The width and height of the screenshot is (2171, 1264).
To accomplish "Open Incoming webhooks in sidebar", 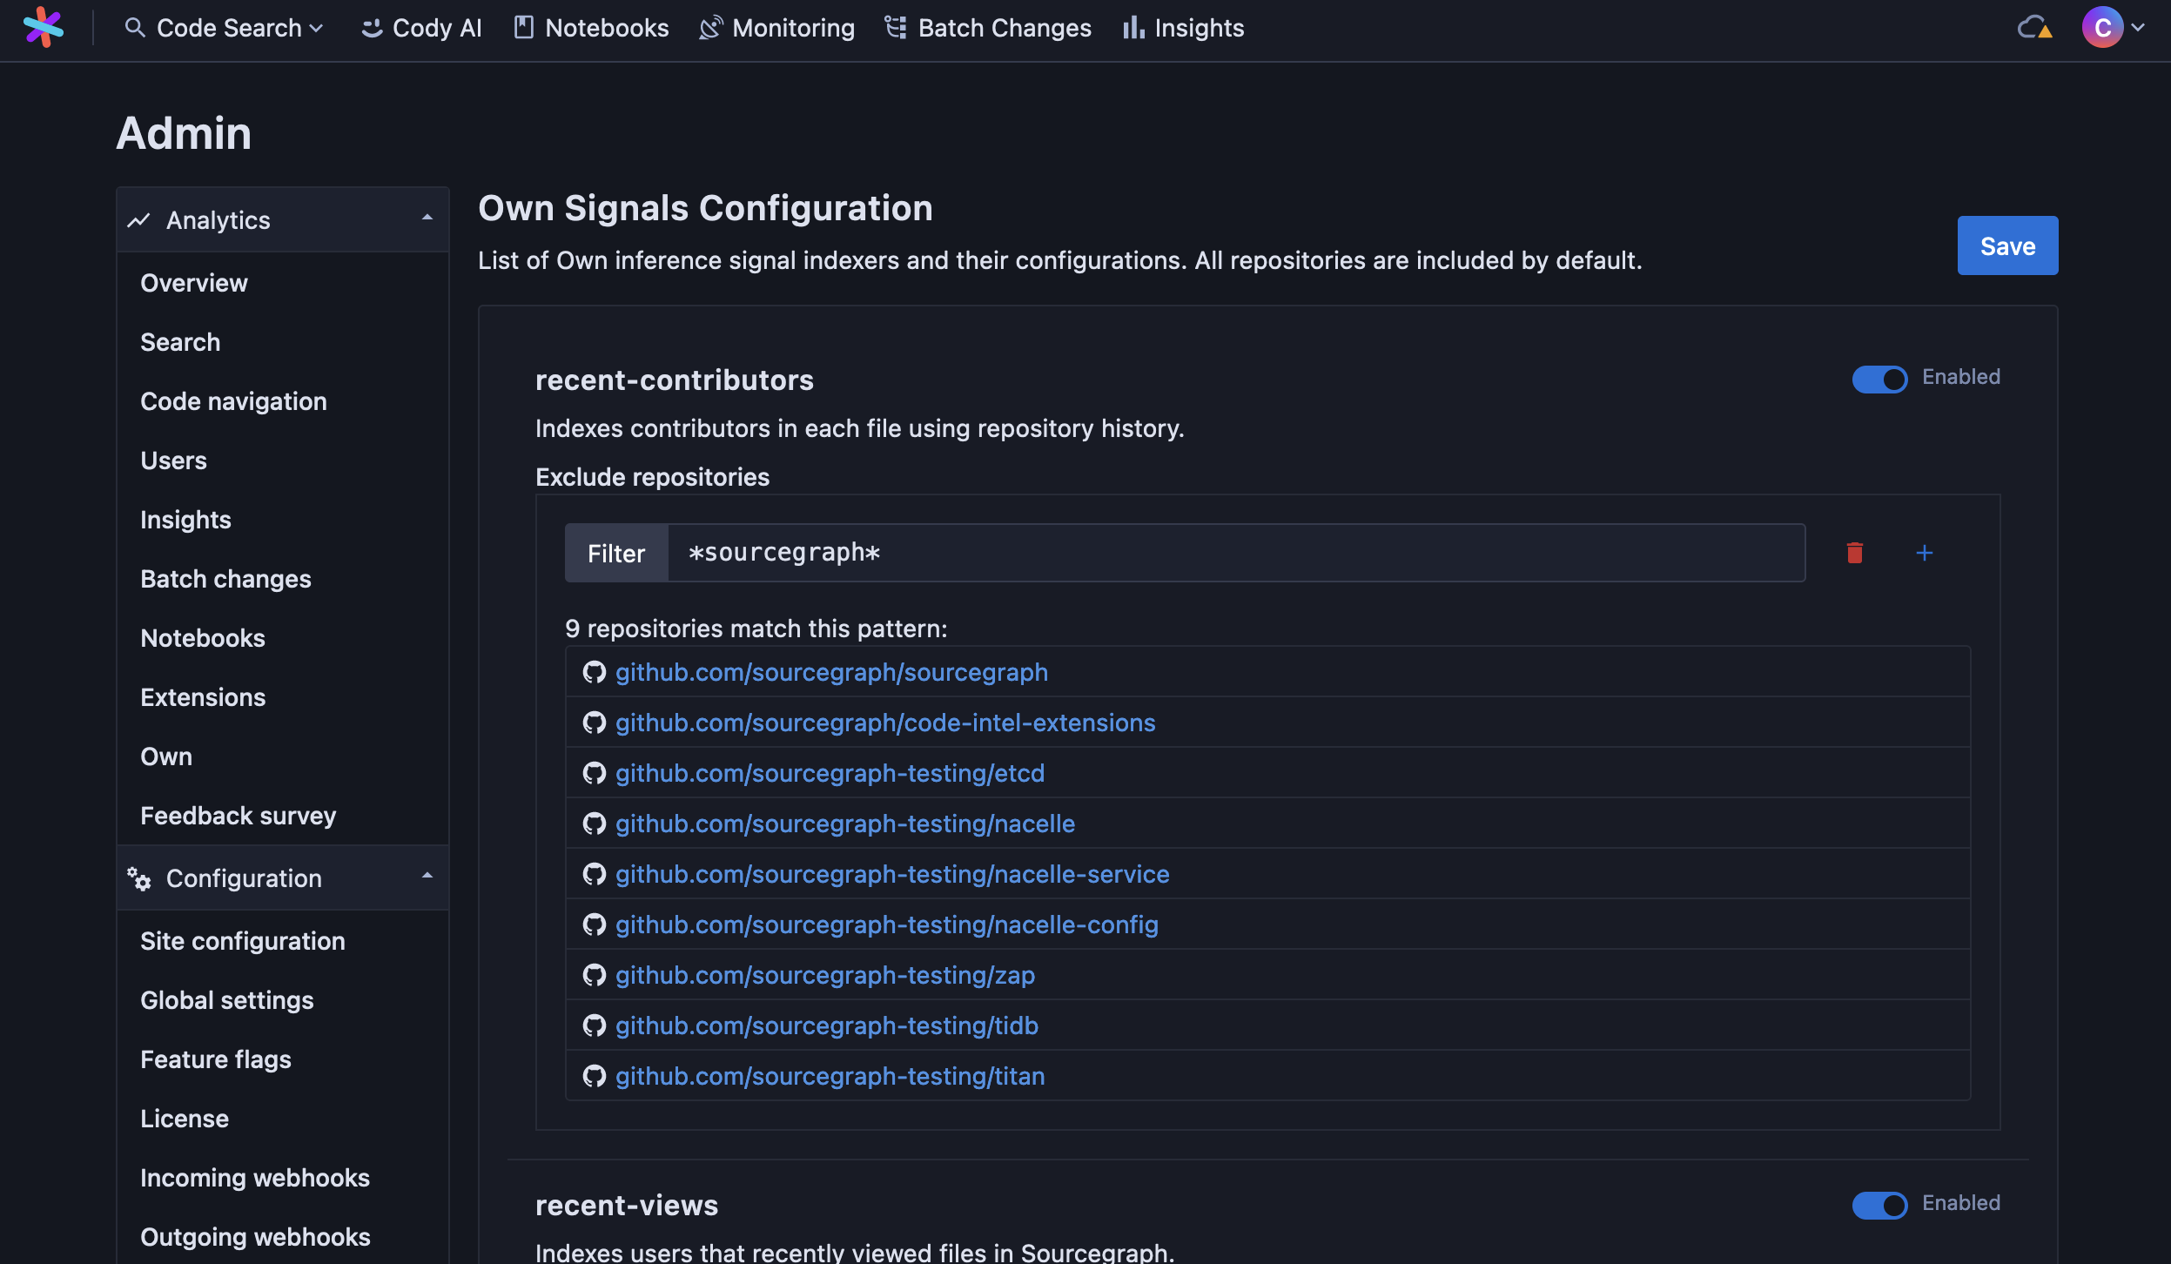I will point(255,1178).
